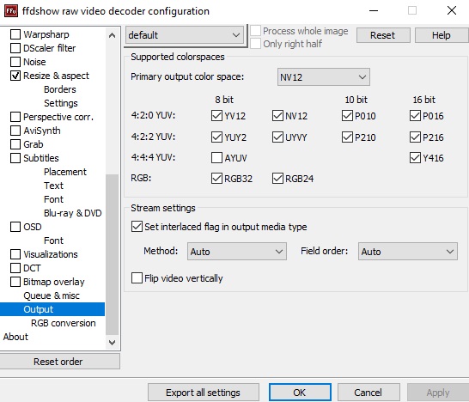This screenshot has height=402, width=469.
Task: Toggle the P010 10-bit checkbox
Action: [x=347, y=115]
